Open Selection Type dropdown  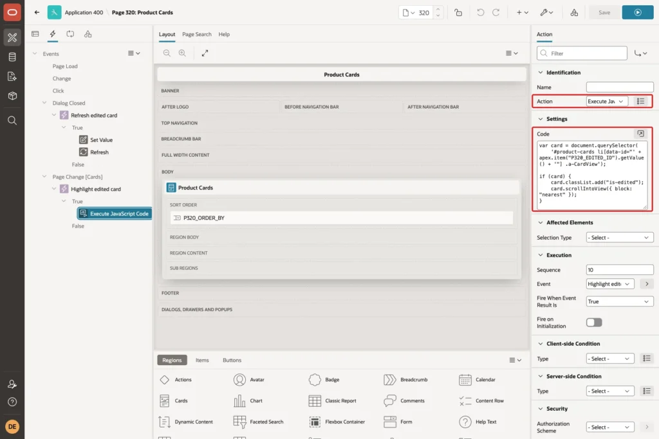point(620,238)
